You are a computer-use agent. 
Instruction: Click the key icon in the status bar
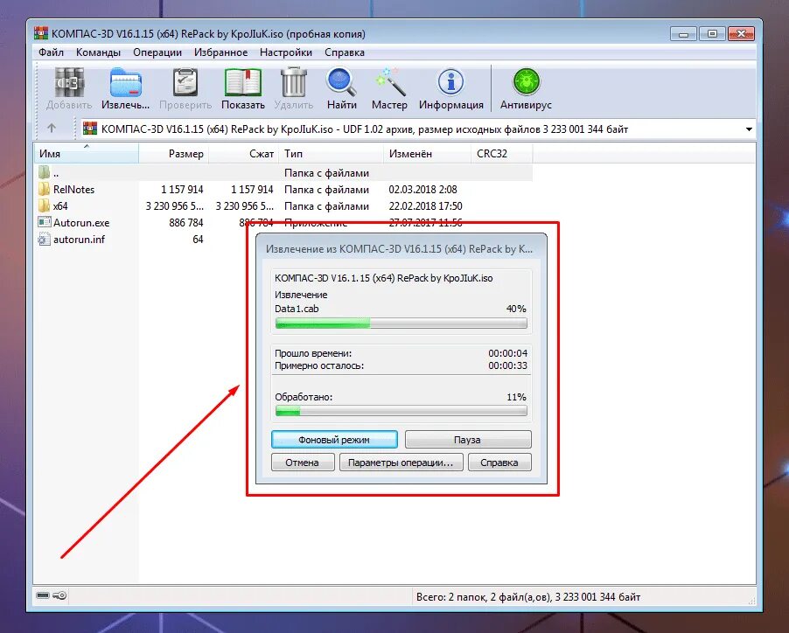[x=59, y=595]
